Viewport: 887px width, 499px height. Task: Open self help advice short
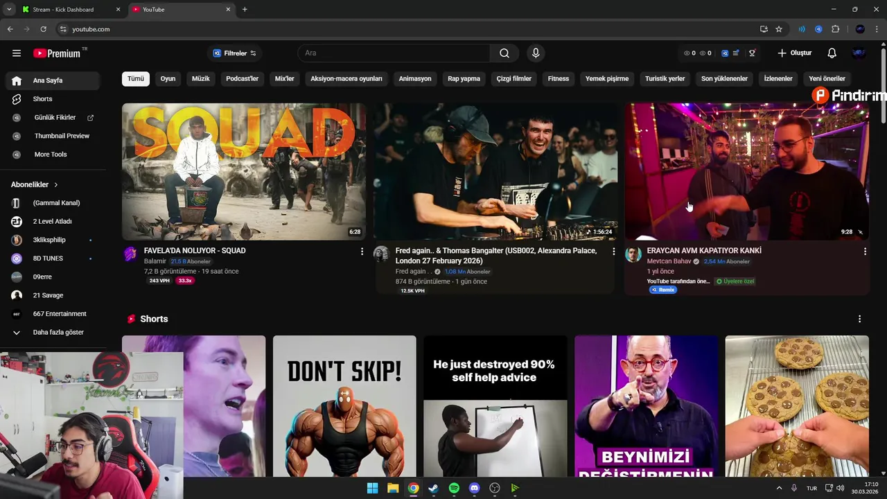[495, 406]
